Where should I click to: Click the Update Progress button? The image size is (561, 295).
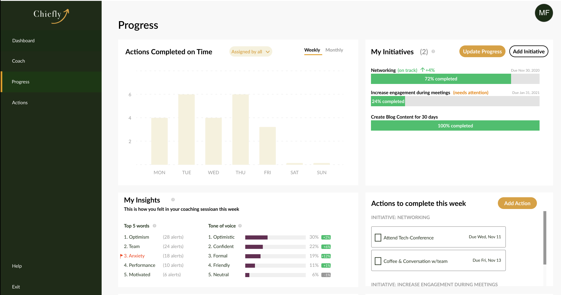[482, 51]
